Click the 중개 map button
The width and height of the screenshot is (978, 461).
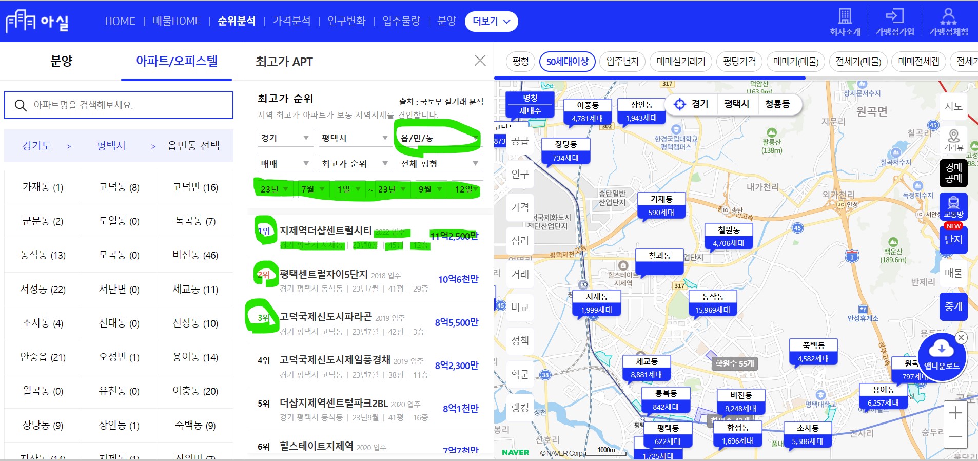(953, 306)
